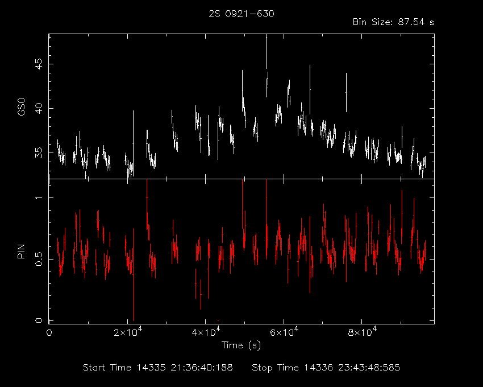Click the GSO y-axis label
This screenshot has width=483, height=387.
[x=21, y=107]
